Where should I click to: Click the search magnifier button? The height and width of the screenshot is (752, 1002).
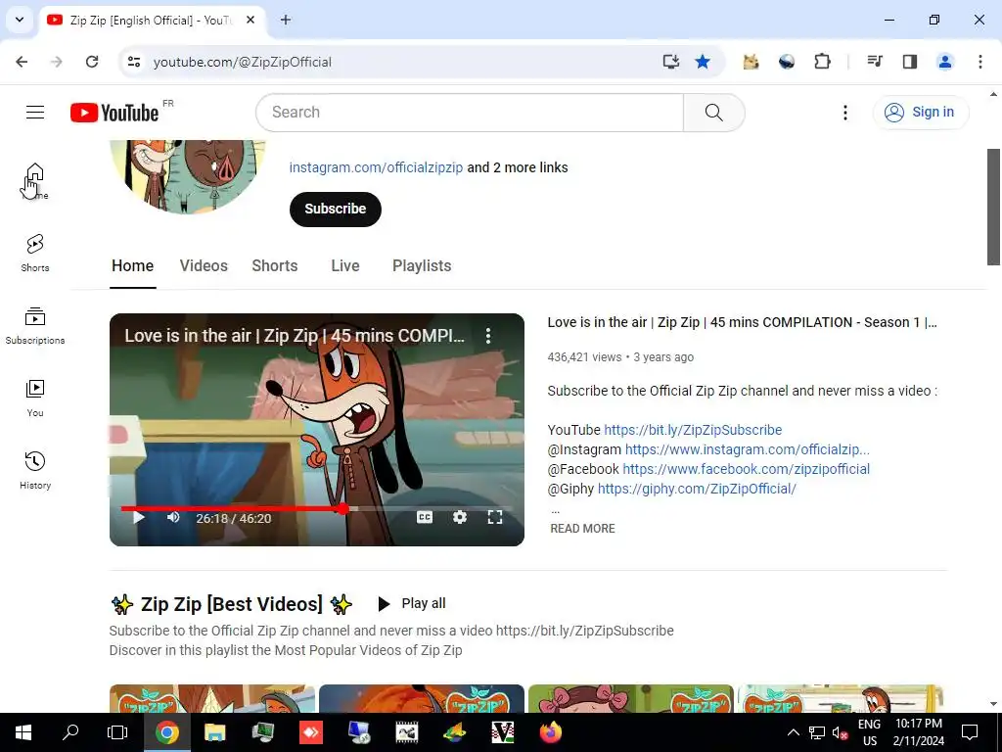713,113
